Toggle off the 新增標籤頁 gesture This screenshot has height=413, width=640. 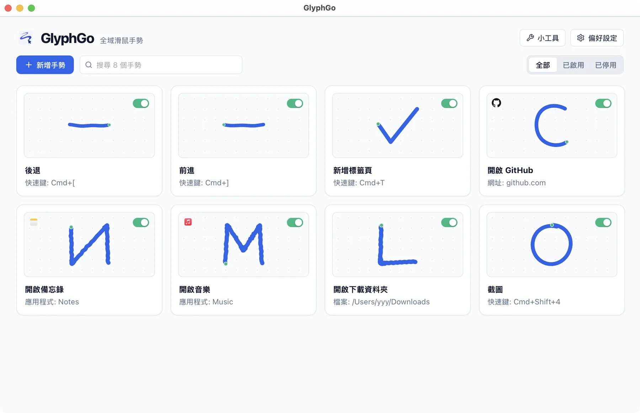(449, 103)
